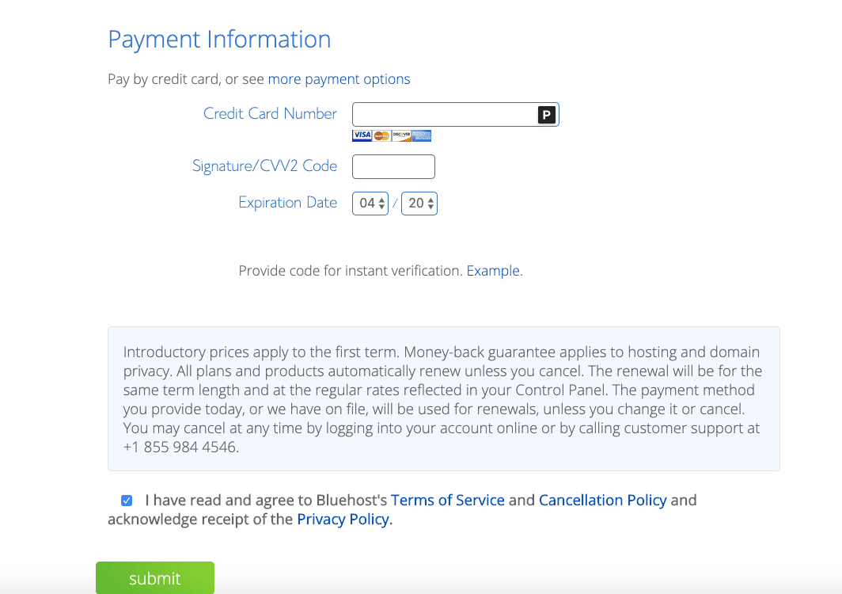Click the American Express logo
The width and height of the screenshot is (842, 594).
click(421, 135)
